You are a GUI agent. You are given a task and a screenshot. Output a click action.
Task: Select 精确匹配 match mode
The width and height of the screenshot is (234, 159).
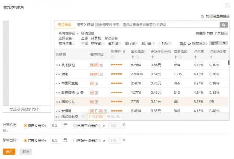click(x=114, y=117)
